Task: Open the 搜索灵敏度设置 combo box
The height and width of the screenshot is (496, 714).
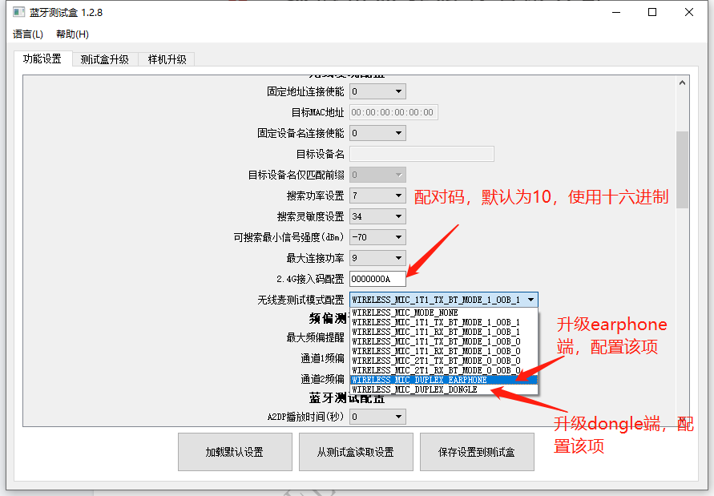Action: [377, 216]
